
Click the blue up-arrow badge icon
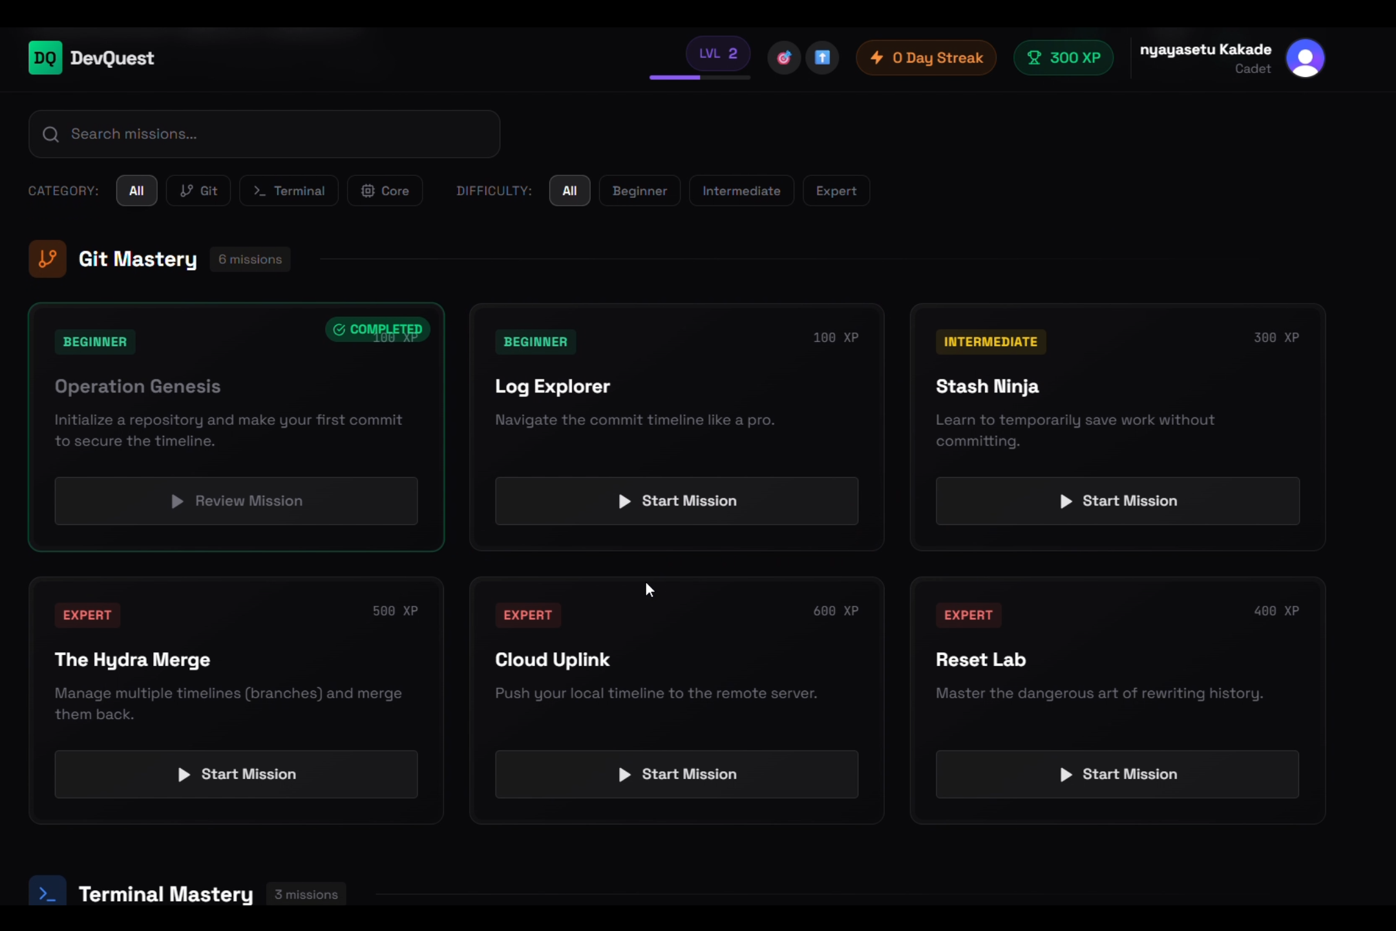point(822,58)
